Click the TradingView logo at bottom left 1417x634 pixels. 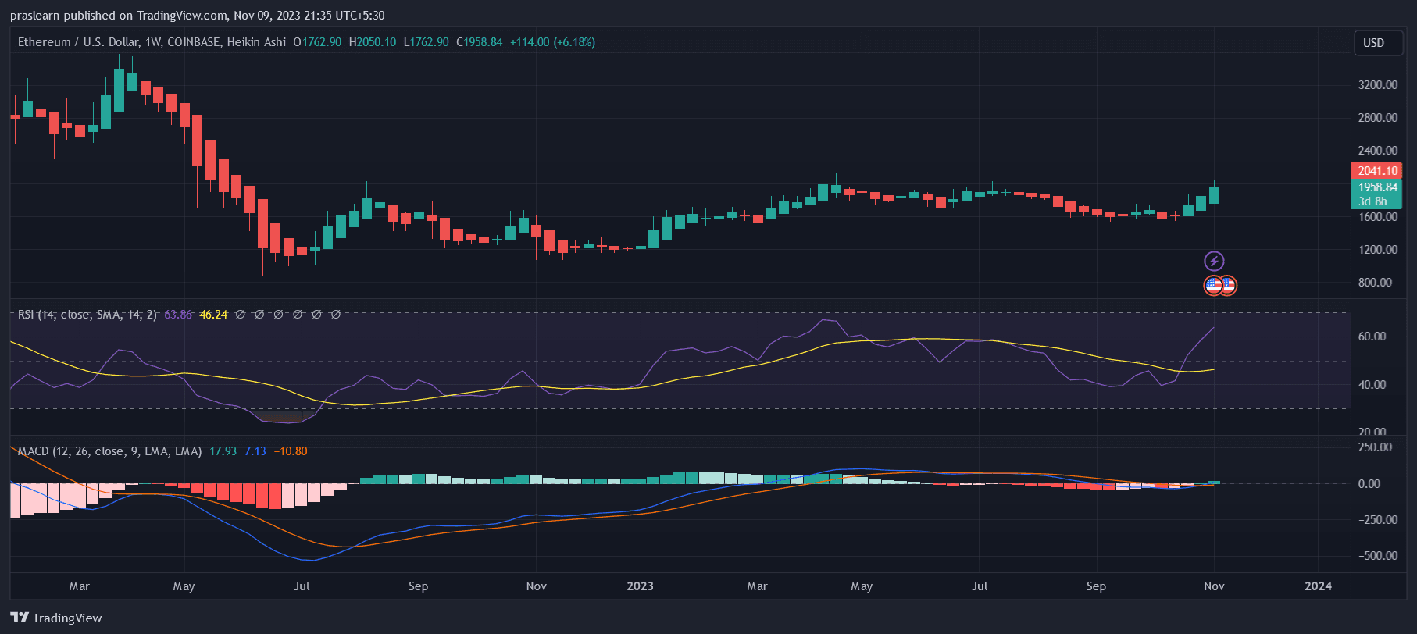[x=56, y=618]
